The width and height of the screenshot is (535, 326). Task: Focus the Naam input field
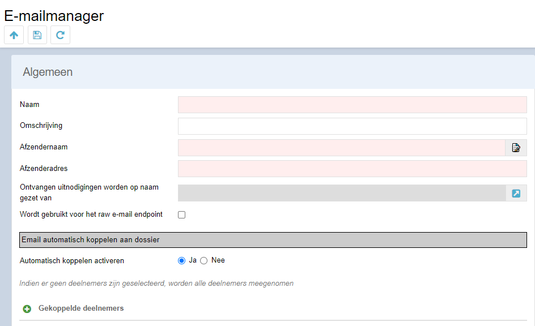(352, 105)
